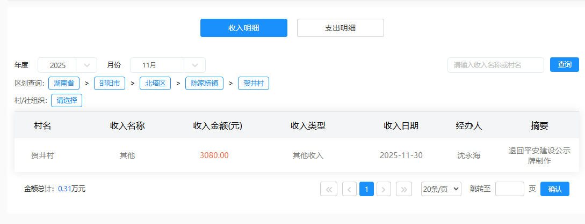The image size is (585, 224).
Task: Click the previous page arrow
Action: 349,189
